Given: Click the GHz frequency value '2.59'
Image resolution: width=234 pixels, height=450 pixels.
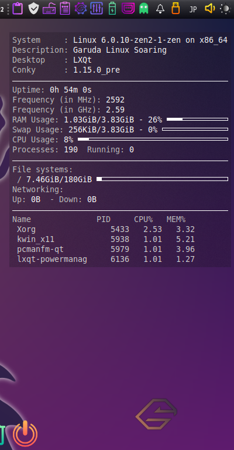Looking at the screenshot, I should point(115,110).
